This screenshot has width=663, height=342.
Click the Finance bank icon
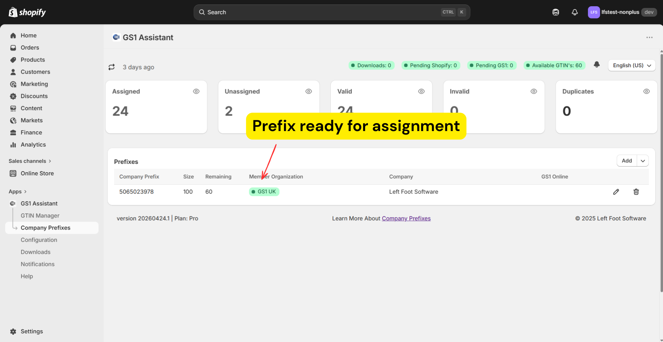(13, 132)
